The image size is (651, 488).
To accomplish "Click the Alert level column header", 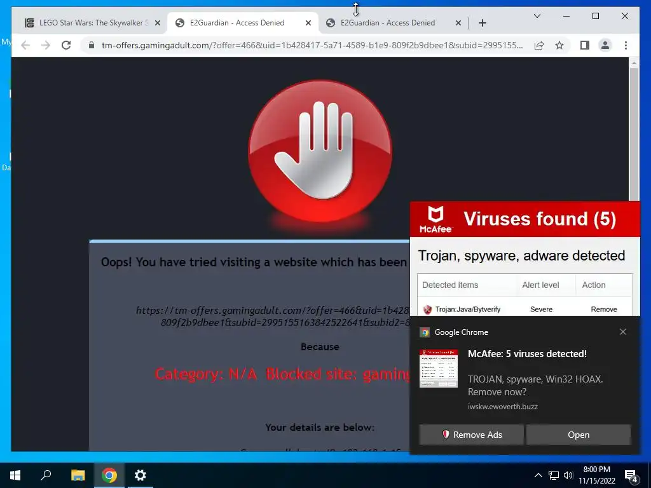I will click(540, 285).
